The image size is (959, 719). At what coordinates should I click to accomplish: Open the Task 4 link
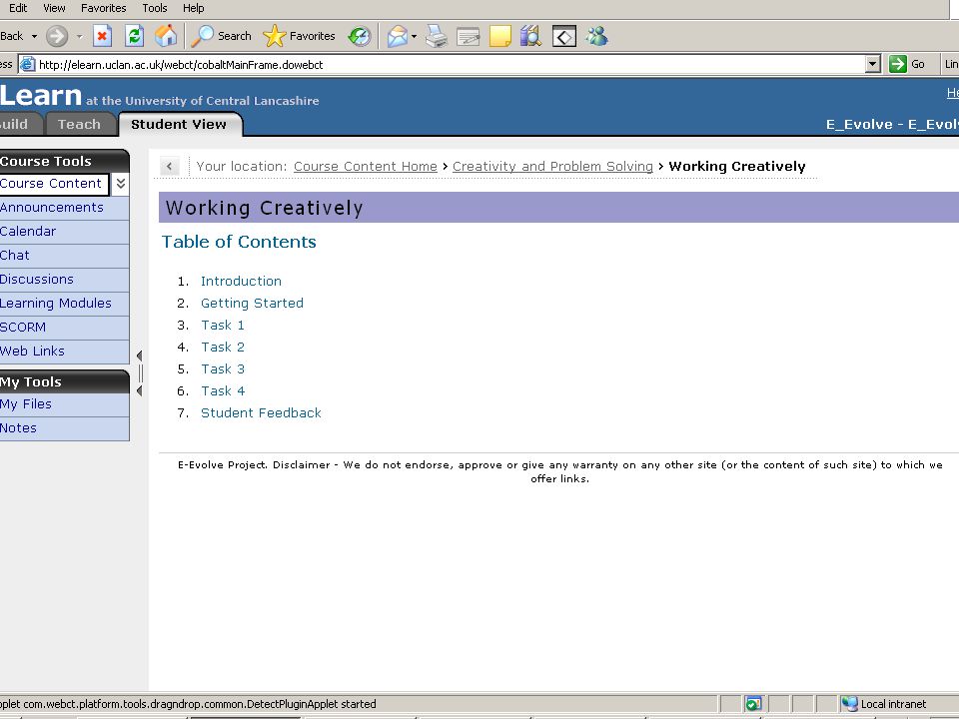pyautogui.click(x=223, y=391)
